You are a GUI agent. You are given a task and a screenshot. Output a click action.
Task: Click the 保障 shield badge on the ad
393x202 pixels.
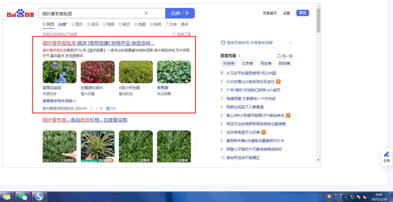[x=111, y=109]
